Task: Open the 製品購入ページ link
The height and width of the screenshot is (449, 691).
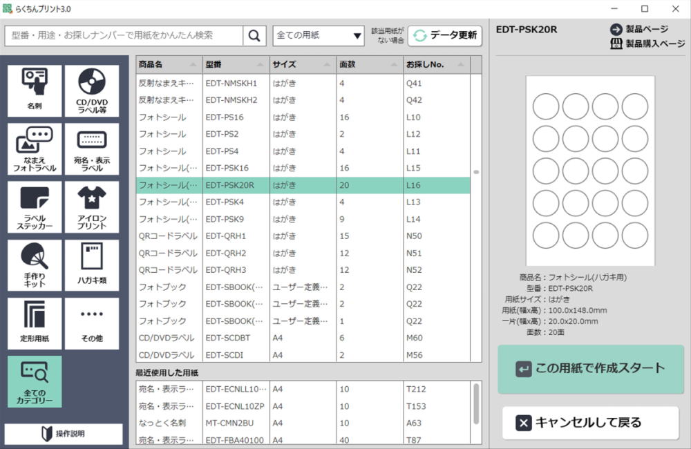Action: pos(647,44)
